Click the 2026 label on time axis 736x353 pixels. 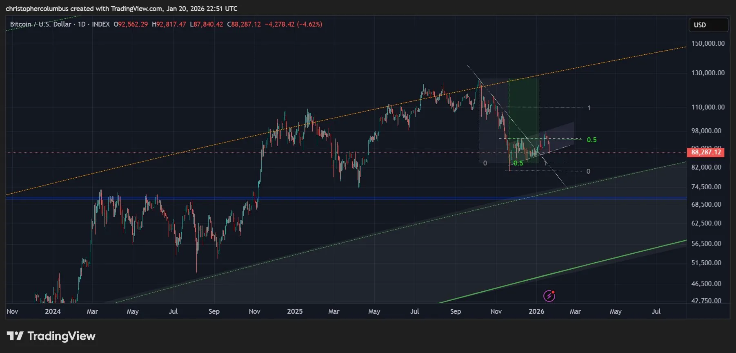click(536, 311)
